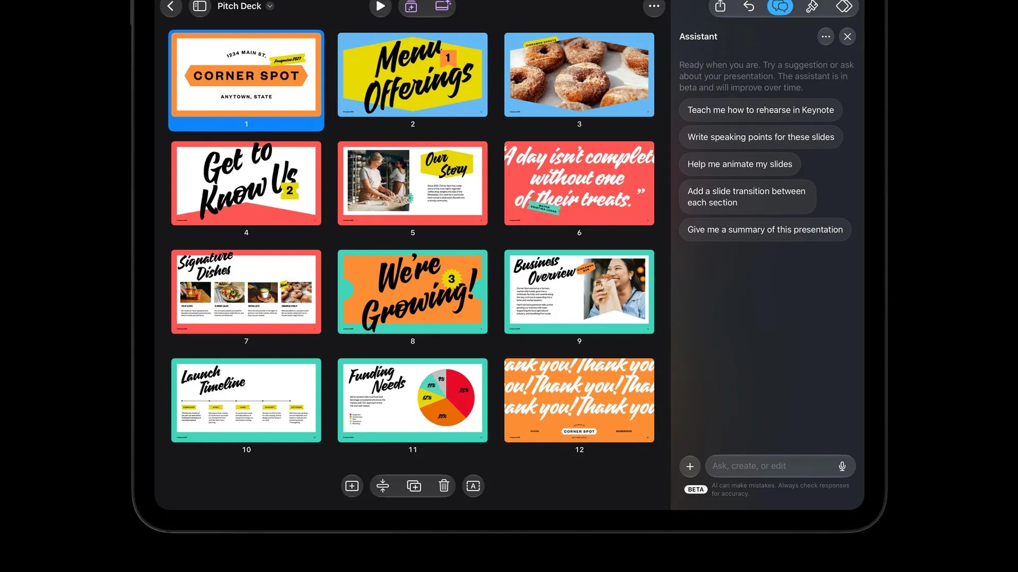Duplicate slide using the bottom toolbar icon
The height and width of the screenshot is (572, 1018).
coord(414,486)
